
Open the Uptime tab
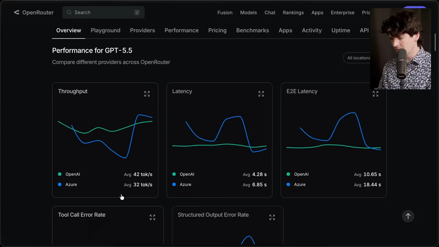click(x=341, y=30)
